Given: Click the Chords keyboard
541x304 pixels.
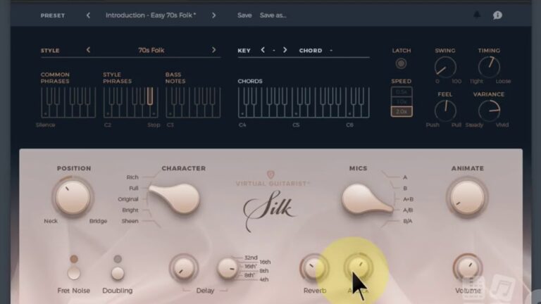Looking at the screenshot, I should [304, 102].
